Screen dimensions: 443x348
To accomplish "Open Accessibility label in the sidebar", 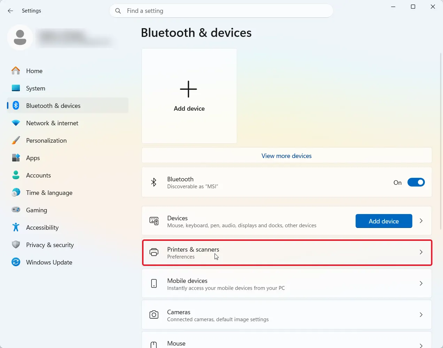I will click(42, 228).
